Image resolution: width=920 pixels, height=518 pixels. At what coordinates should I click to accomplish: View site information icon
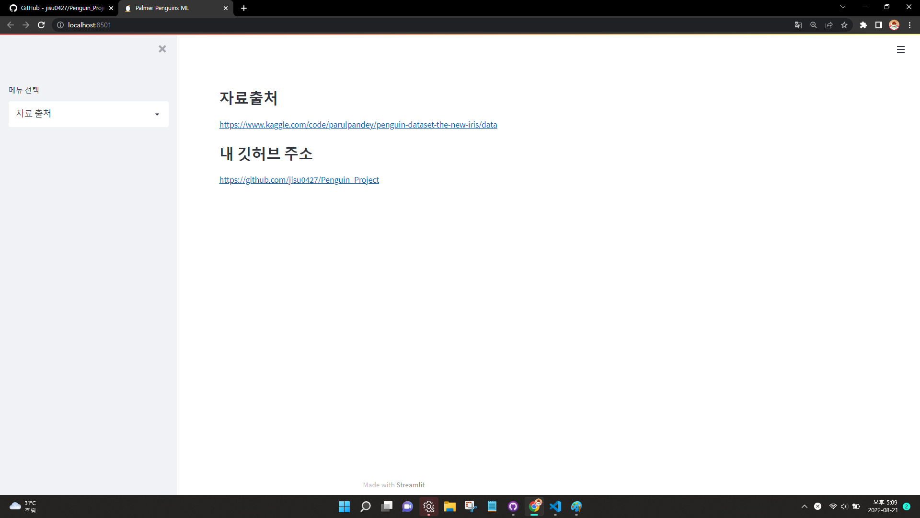(x=60, y=25)
